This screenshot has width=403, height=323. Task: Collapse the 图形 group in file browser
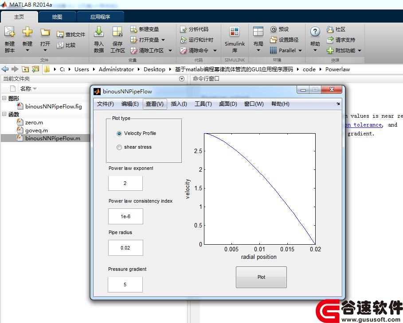(x=4, y=98)
